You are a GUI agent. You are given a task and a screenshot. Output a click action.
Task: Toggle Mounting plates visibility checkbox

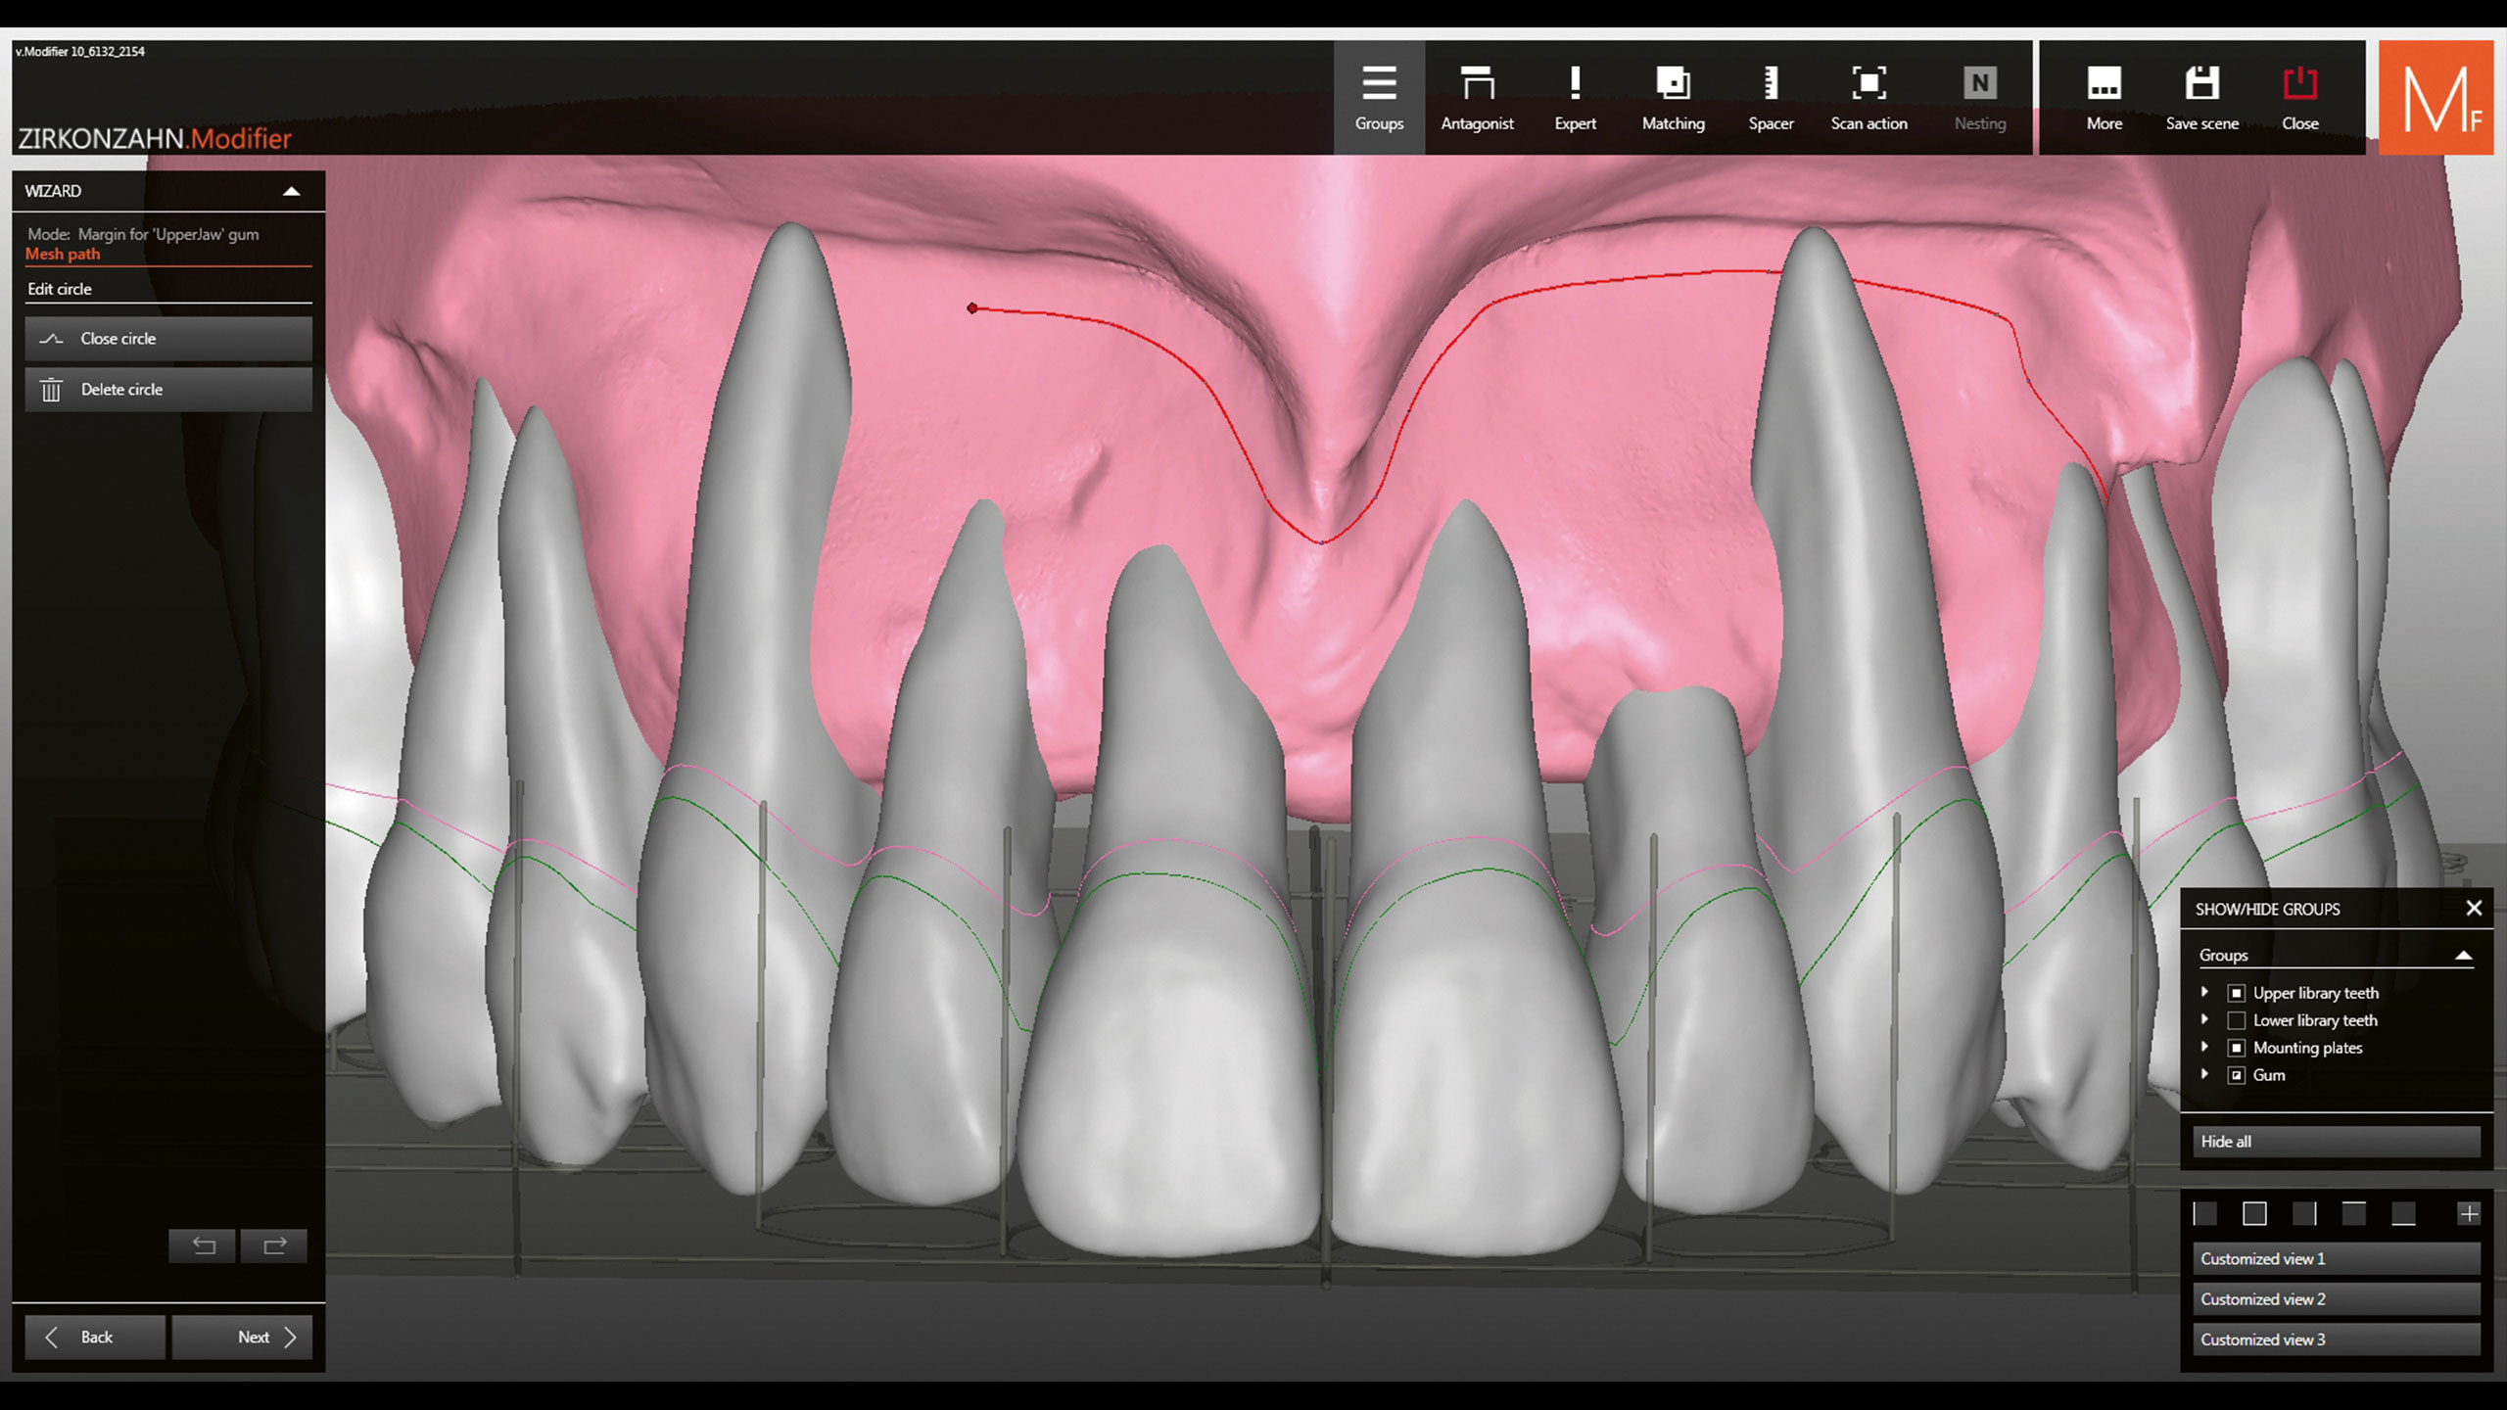coord(2237,1048)
